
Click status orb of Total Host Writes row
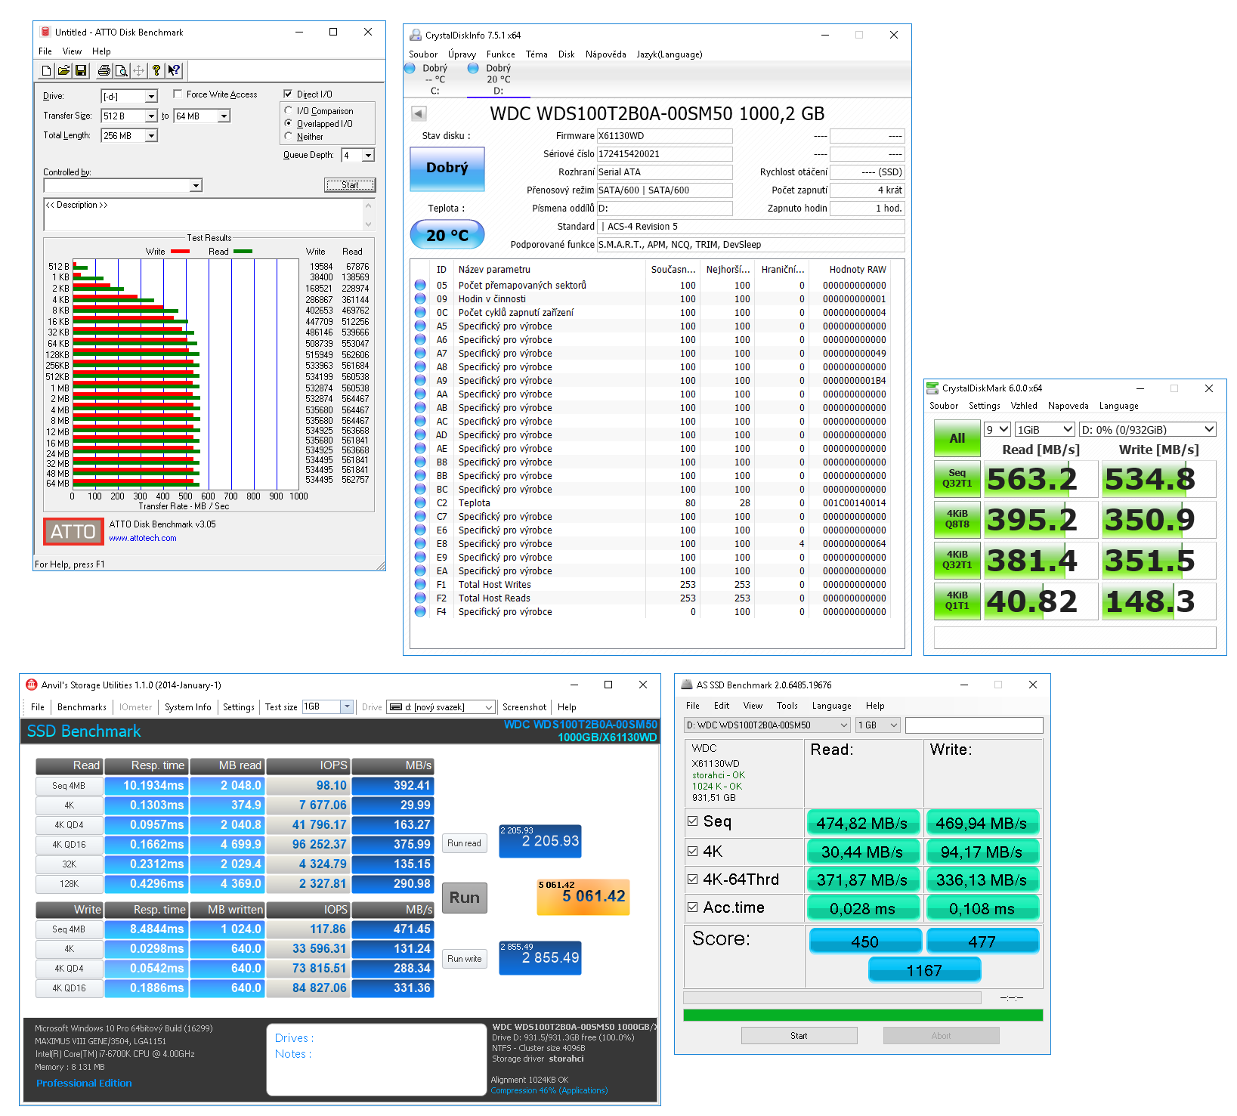point(420,585)
